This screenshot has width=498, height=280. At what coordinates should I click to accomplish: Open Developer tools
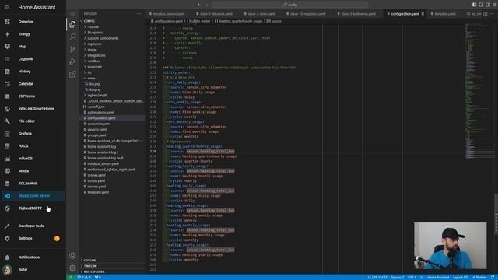tap(33, 226)
